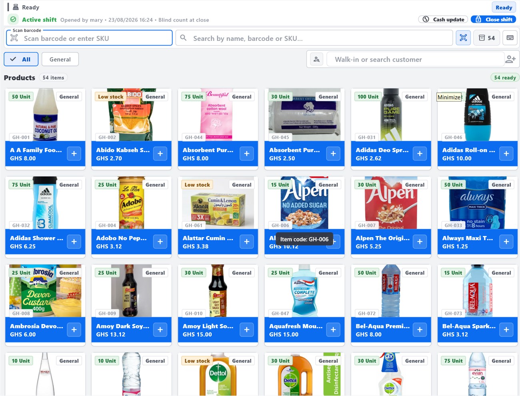Click item code GH-047
Viewport: 520px width, 396px height.
tap(280, 313)
